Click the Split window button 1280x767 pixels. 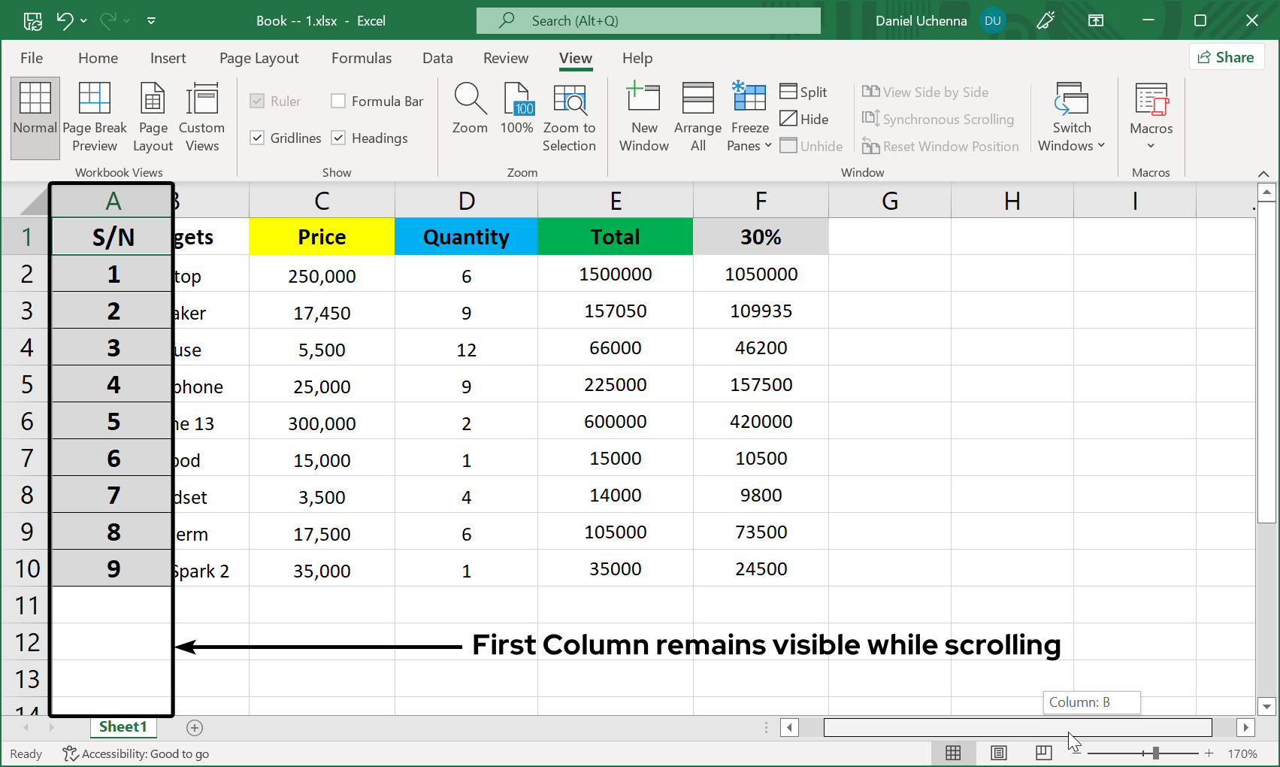click(x=803, y=92)
